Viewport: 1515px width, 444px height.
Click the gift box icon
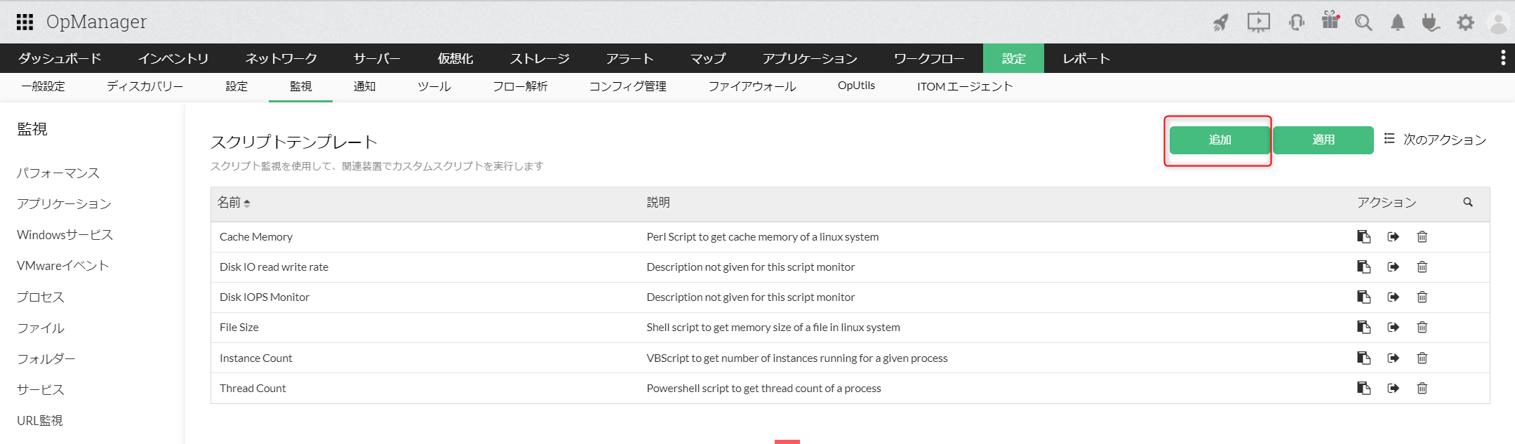click(1330, 20)
